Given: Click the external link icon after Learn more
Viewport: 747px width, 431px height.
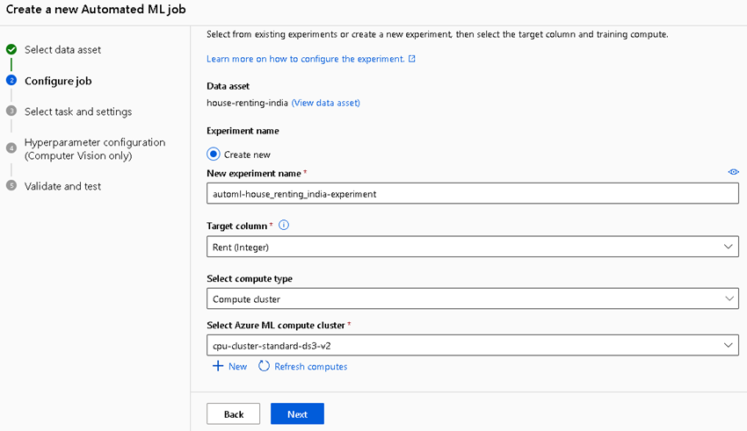Looking at the screenshot, I should [412, 59].
